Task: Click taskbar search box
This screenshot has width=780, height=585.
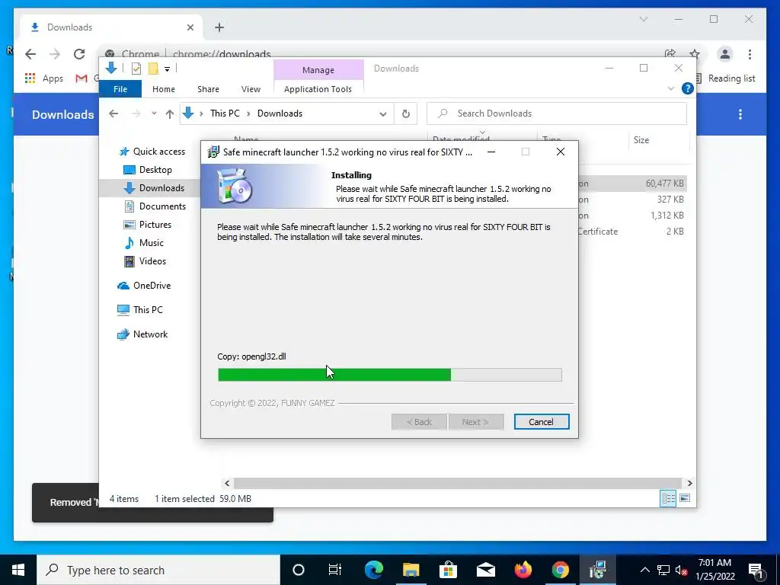Action: 158,570
